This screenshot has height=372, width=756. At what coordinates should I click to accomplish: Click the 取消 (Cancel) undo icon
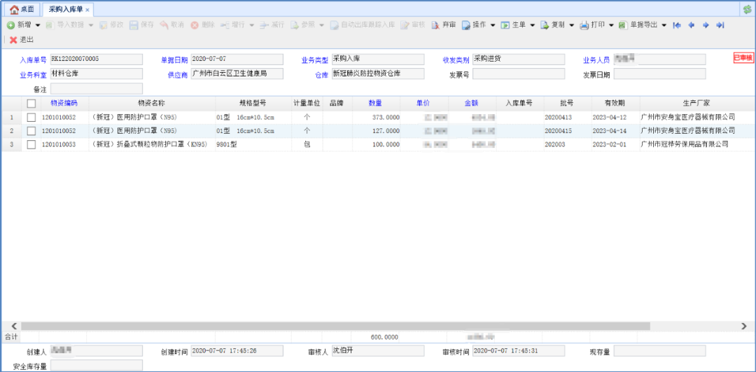pyautogui.click(x=164, y=25)
